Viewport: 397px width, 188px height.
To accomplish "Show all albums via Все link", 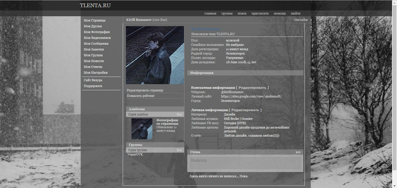I will (x=179, y=114).
